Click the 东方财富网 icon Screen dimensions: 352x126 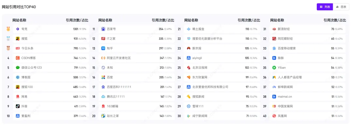189,77
